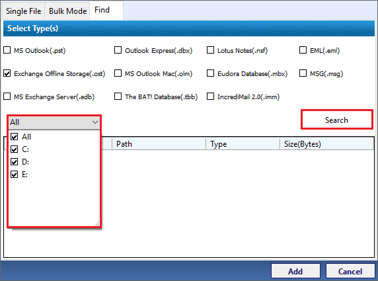Uncheck Exchange Offline Storage(.ost) checkbox
This screenshot has height=281, width=378.
(7, 73)
